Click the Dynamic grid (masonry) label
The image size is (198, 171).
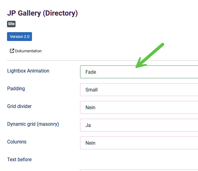click(x=33, y=124)
